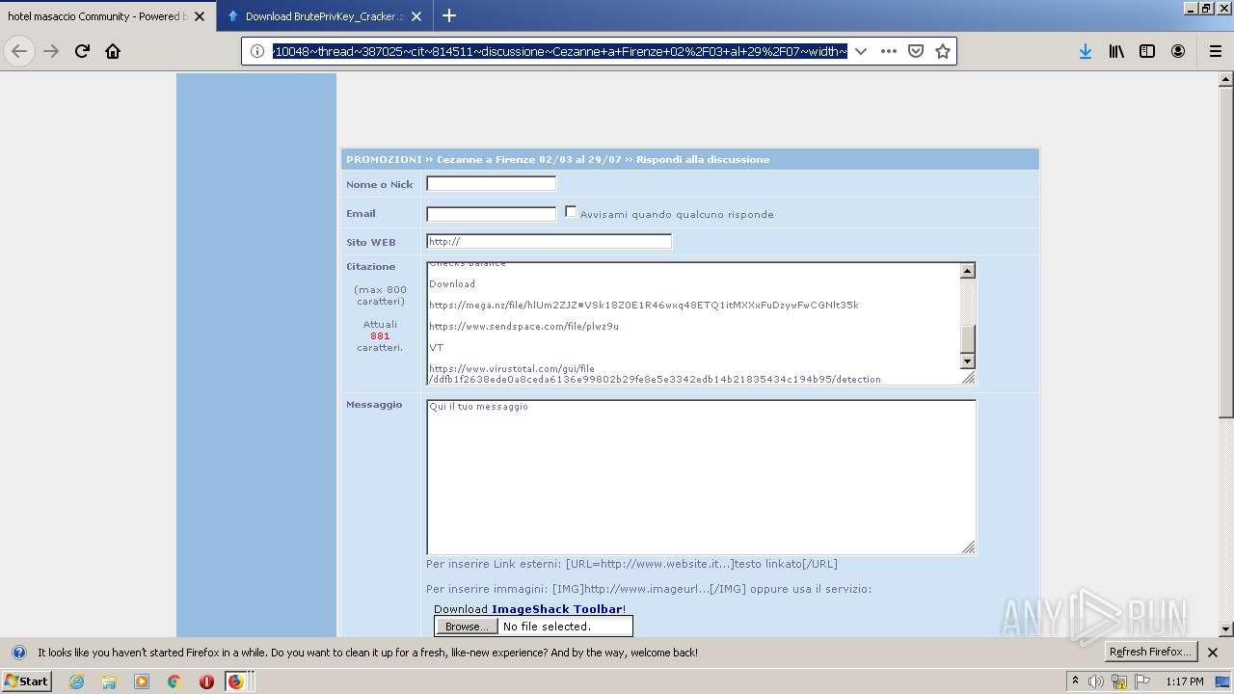This screenshot has width=1234, height=694.
Task: Open a new browser tab
Action: (x=449, y=15)
